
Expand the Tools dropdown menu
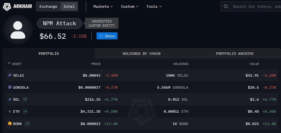[x=154, y=6]
